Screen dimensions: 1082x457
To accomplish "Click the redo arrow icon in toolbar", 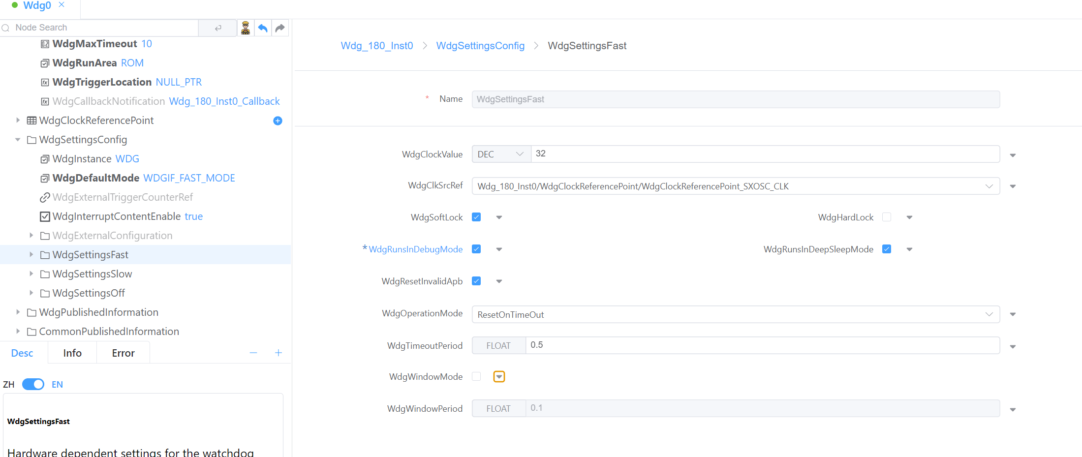I will (280, 28).
